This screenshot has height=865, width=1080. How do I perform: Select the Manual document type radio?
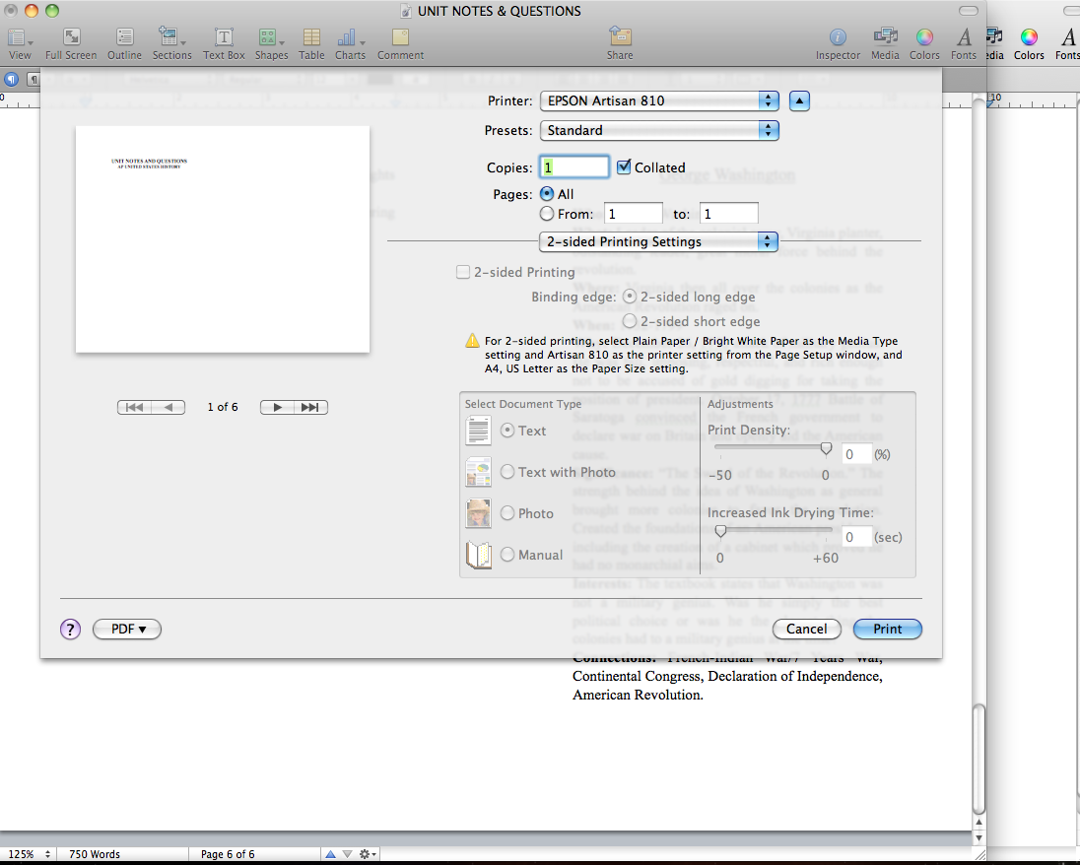click(x=507, y=555)
